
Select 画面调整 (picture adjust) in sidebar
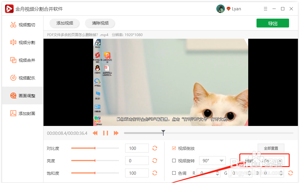[23, 95]
